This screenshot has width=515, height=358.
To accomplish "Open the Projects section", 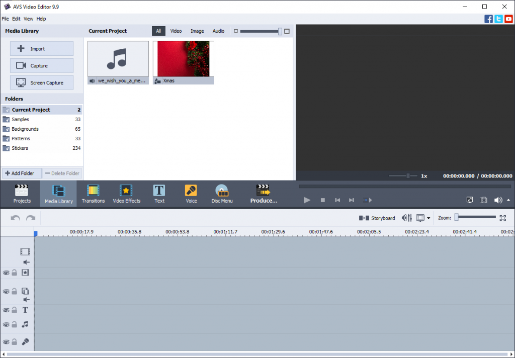I will [22, 194].
